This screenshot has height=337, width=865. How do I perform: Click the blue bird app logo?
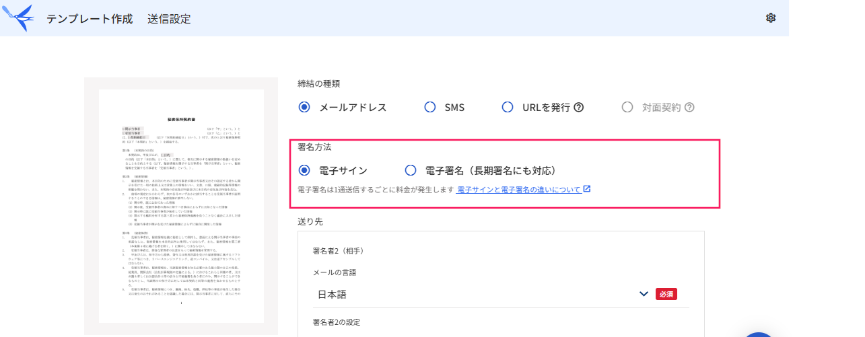pyautogui.click(x=18, y=18)
